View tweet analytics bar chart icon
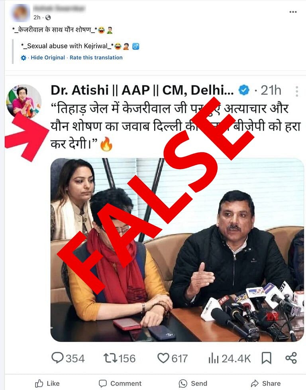This screenshot has width=306, height=390. (214, 358)
